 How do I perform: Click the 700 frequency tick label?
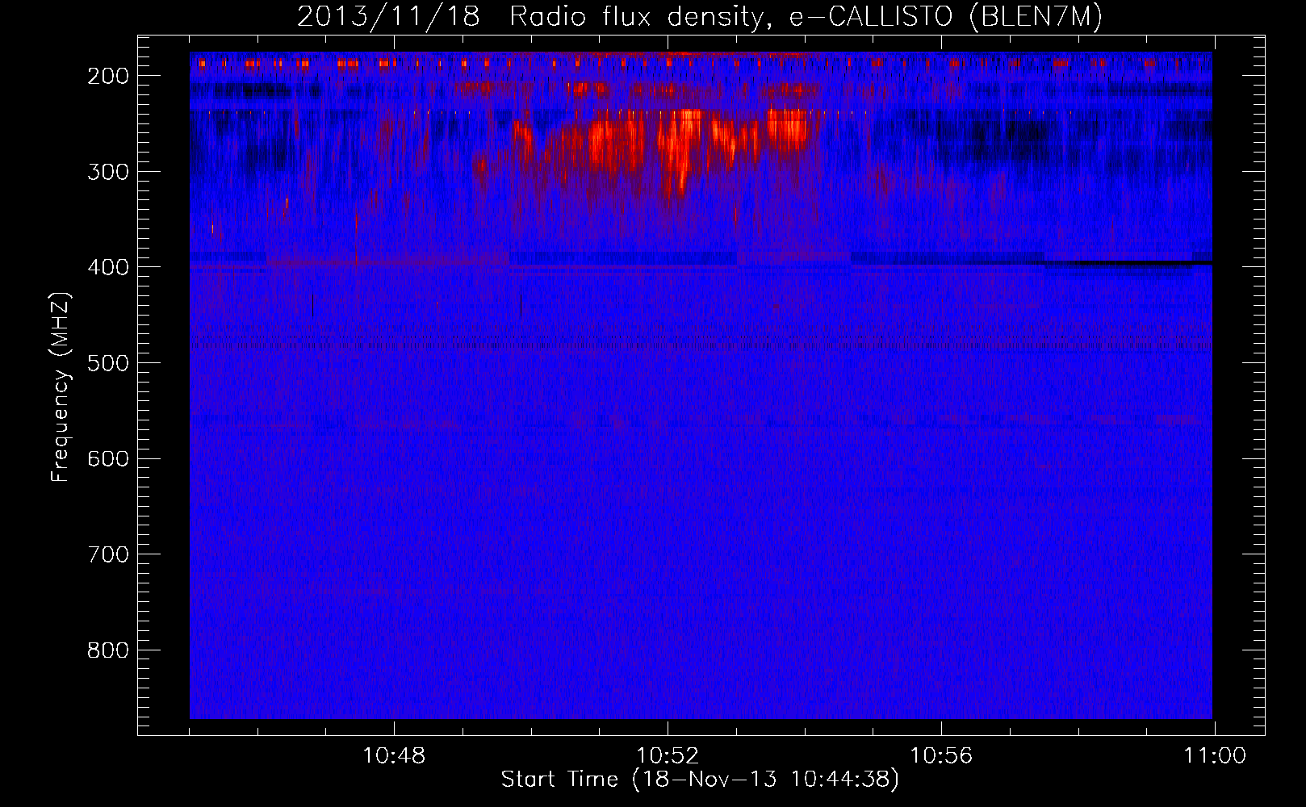[x=108, y=554]
